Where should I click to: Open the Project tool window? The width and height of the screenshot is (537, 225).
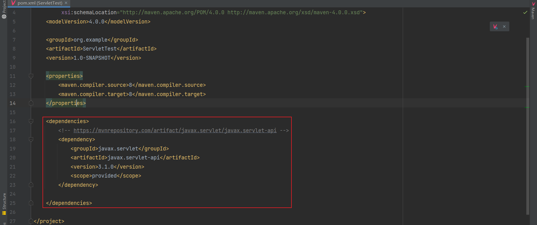(x=4, y=7)
